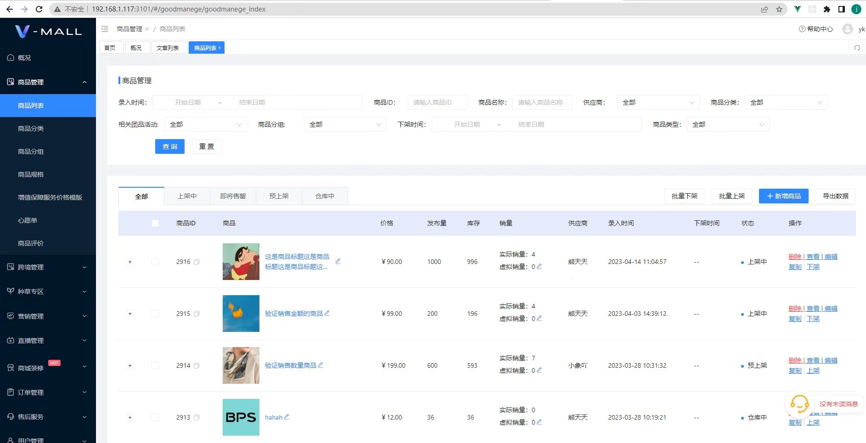Screen dimensions: 866x443
Task: Bookmark this page with the star icon
Action: point(779,9)
